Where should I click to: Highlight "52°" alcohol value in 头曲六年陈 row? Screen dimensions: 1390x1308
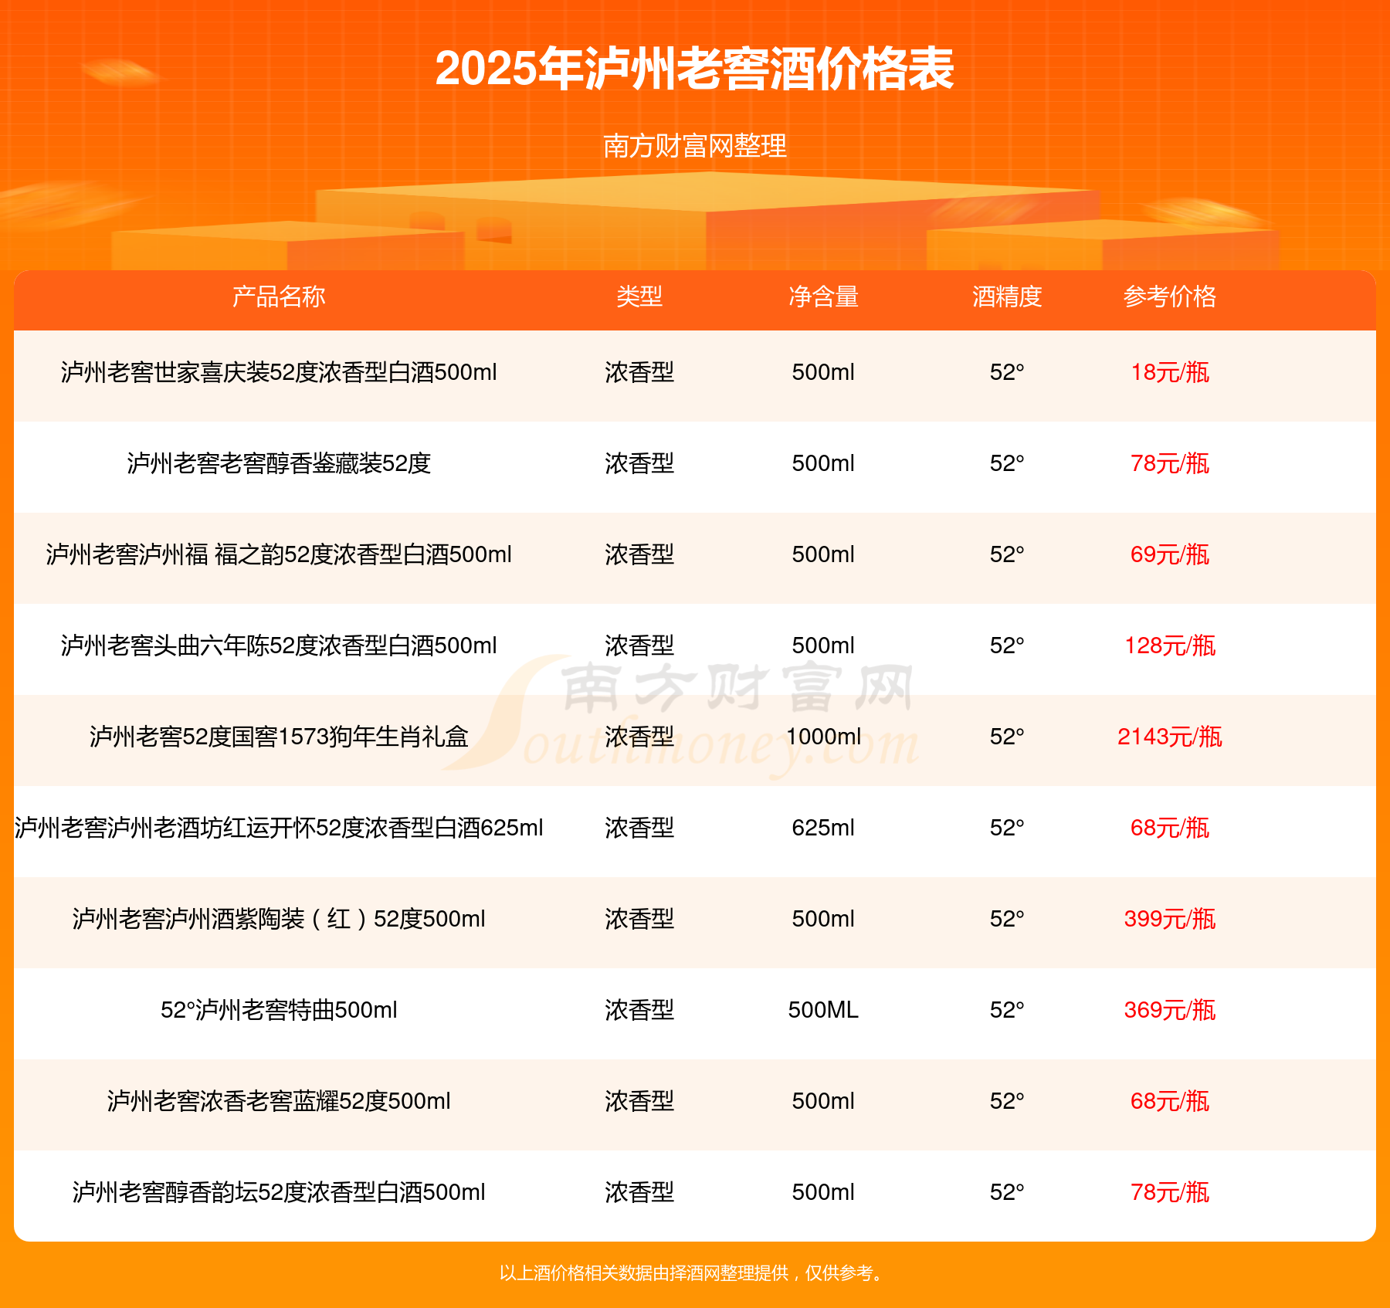point(1007,646)
